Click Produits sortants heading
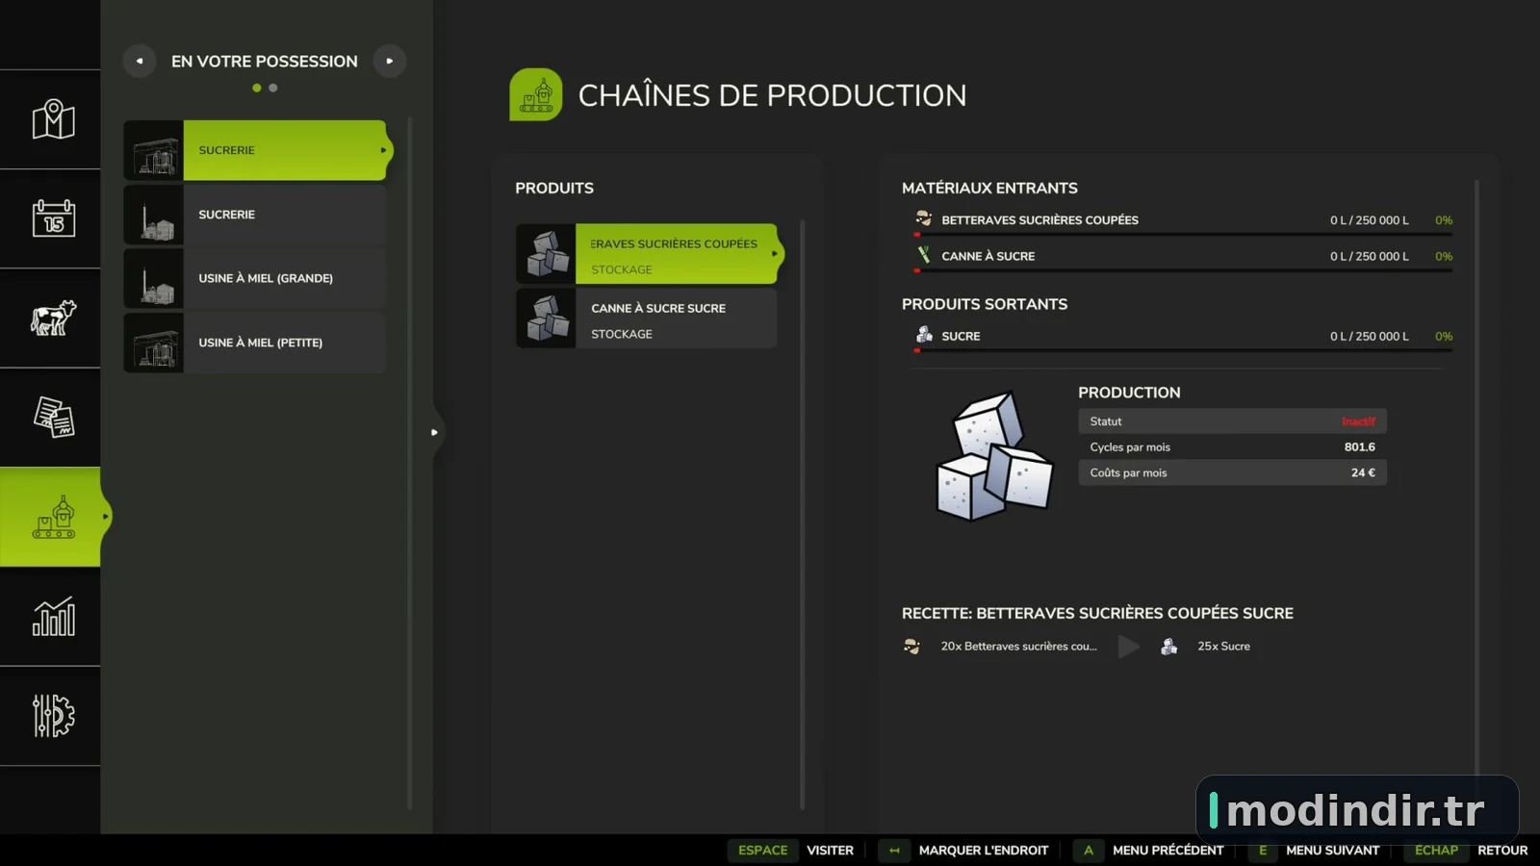The width and height of the screenshot is (1540, 866). (984, 304)
